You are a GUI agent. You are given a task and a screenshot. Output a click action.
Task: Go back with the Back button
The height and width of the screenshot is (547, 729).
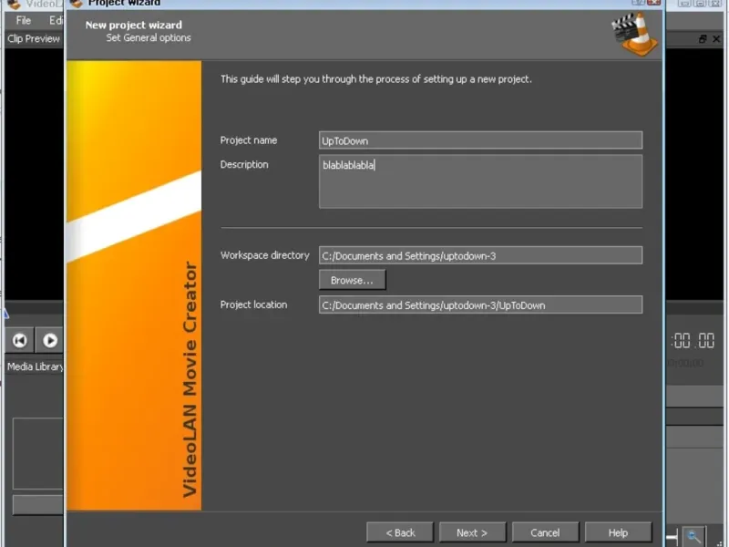tap(400, 532)
